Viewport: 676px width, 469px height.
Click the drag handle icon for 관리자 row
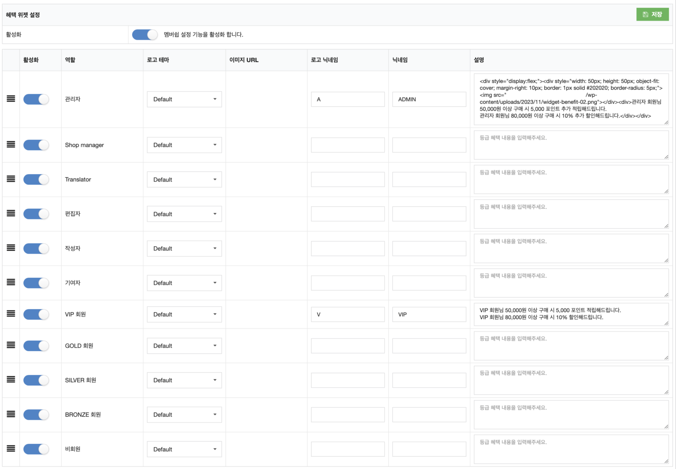(x=11, y=99)
